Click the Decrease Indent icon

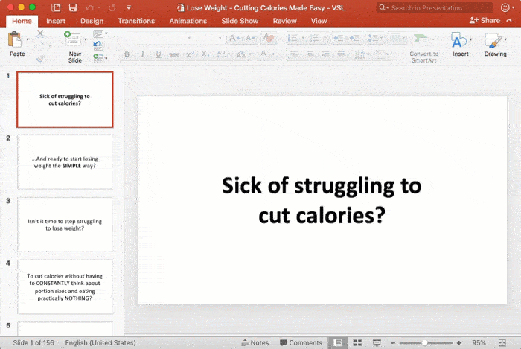(x=338, y=39)
